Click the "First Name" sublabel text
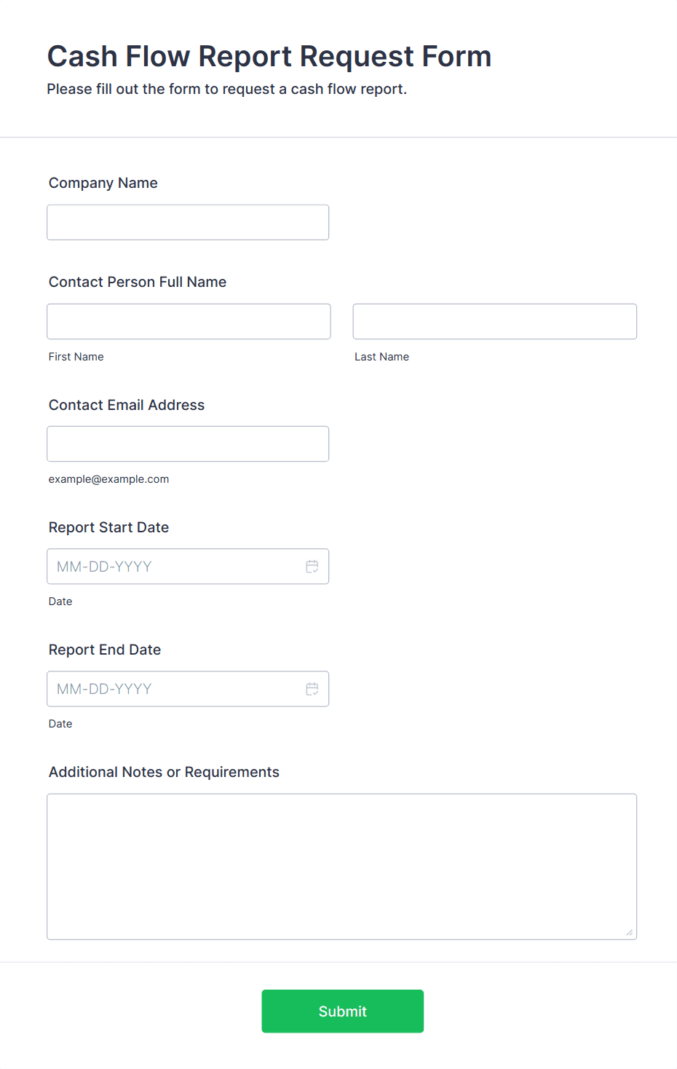 [76, 357]
